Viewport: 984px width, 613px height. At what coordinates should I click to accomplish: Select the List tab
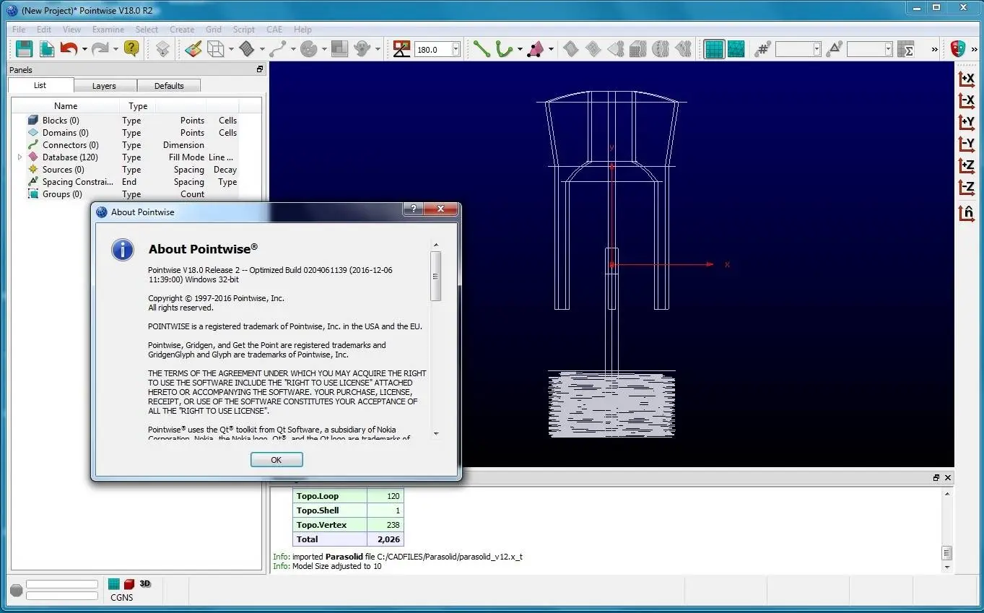coord(40,85)
